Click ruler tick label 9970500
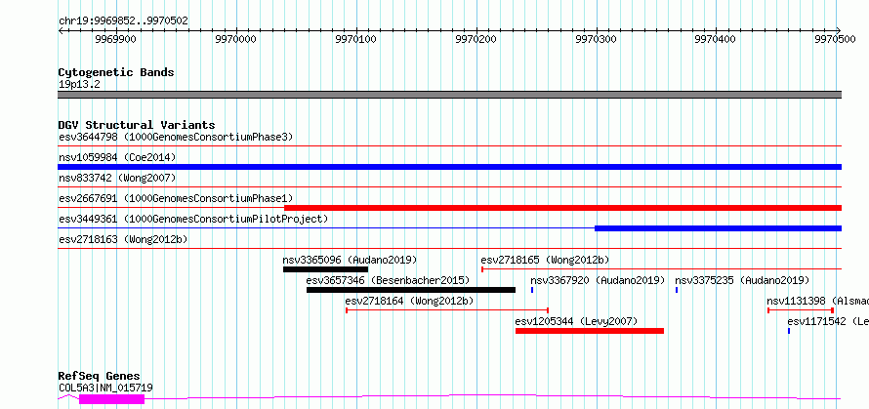869x409 pixels. tap(836, 40)
